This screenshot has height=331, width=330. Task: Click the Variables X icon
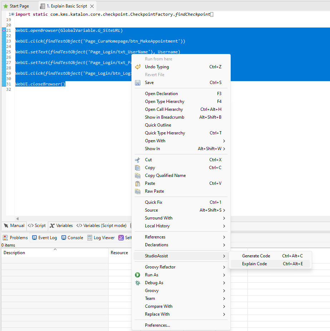[52, 226]
